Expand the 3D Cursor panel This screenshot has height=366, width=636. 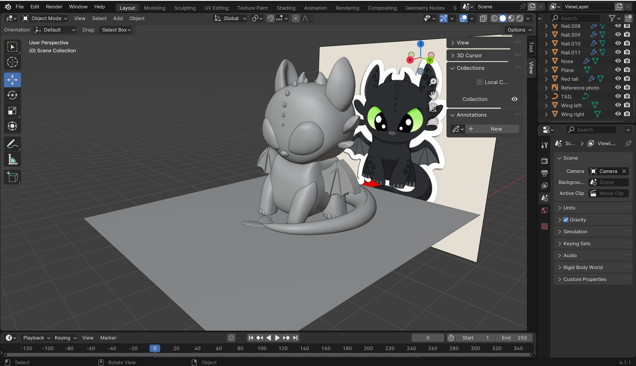[x=469, y=55]
